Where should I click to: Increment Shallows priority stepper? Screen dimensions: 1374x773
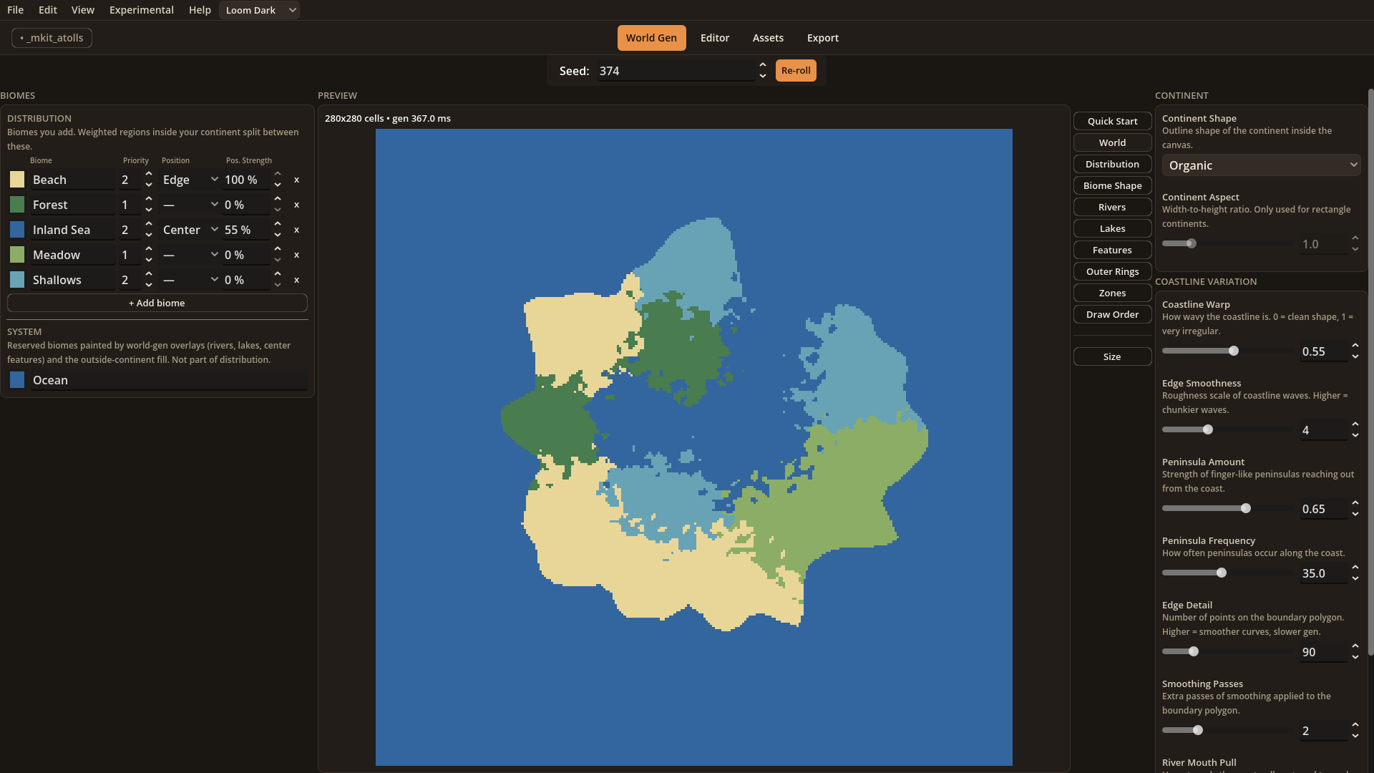(149, 275)
